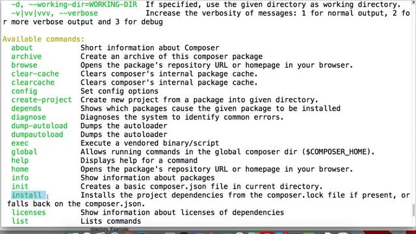Click the 'diagnose' command entry
The height and width of the screenshot is (234, 416).
(x=29, y=117)
